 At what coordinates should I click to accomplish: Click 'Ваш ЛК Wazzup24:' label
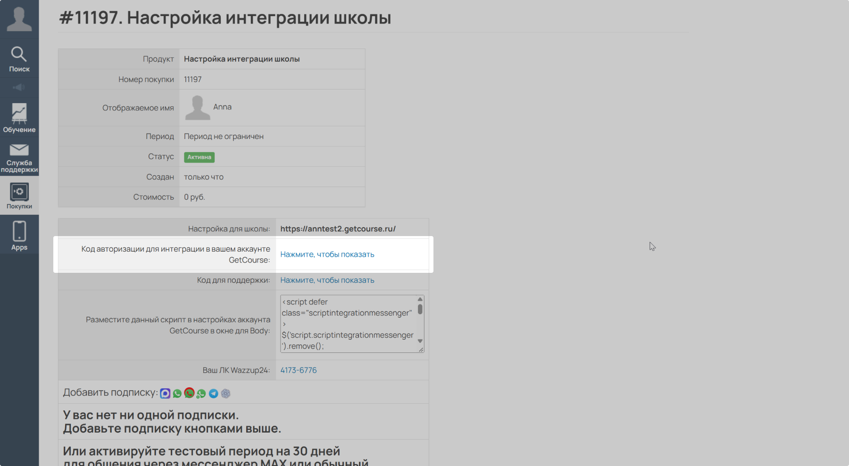[236, 370]
